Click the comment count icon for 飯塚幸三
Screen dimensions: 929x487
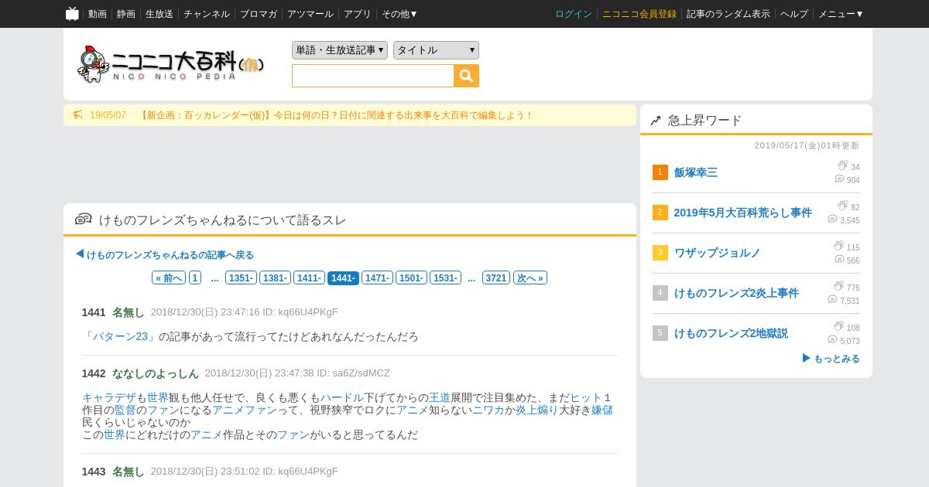839,179
